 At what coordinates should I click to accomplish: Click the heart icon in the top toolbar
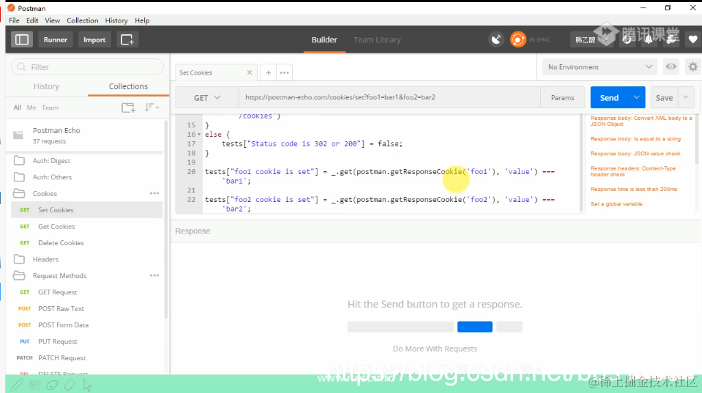(x=692, y=39)
